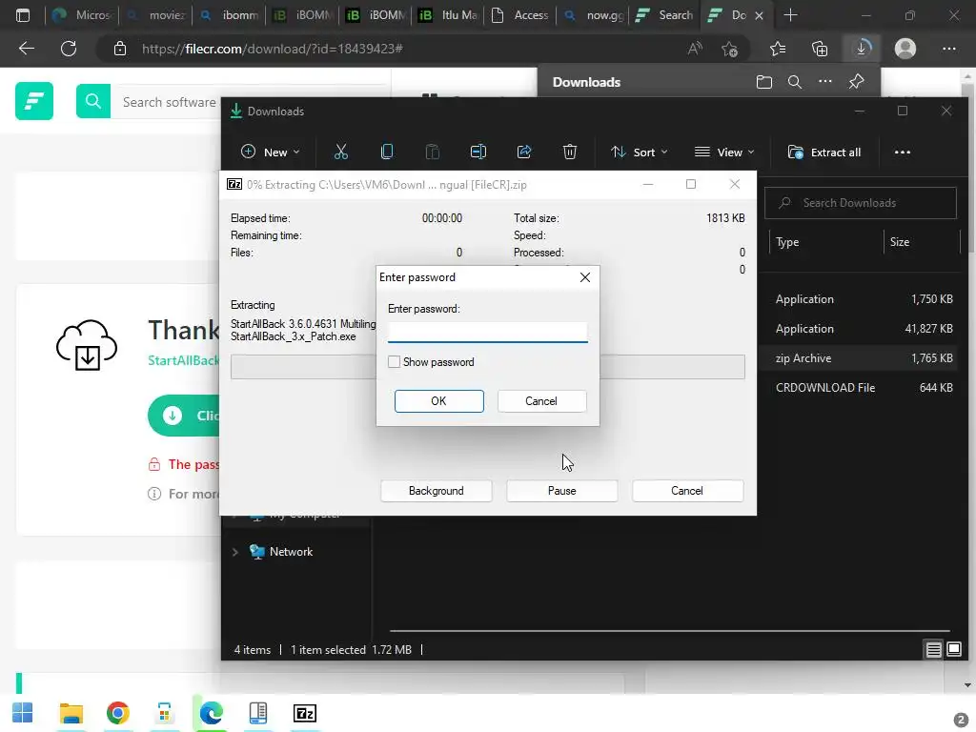Confirm password with OK button
This screenshot has width=976, height=732.
(438, 401)
